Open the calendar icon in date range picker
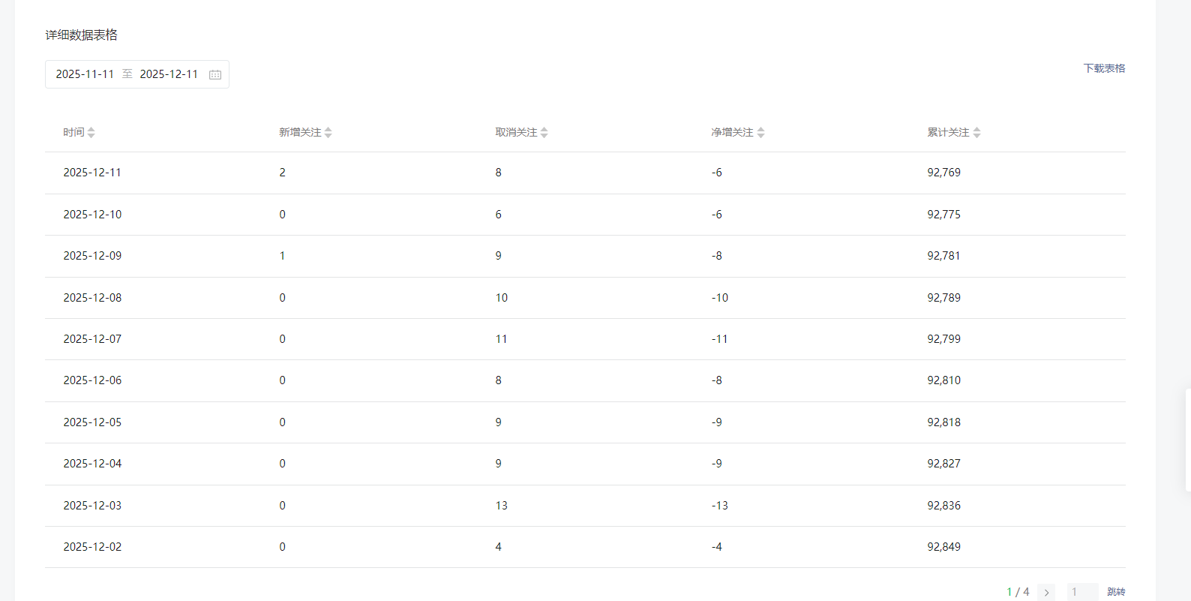The image size is (1191, 601). [x=215, y=74]
